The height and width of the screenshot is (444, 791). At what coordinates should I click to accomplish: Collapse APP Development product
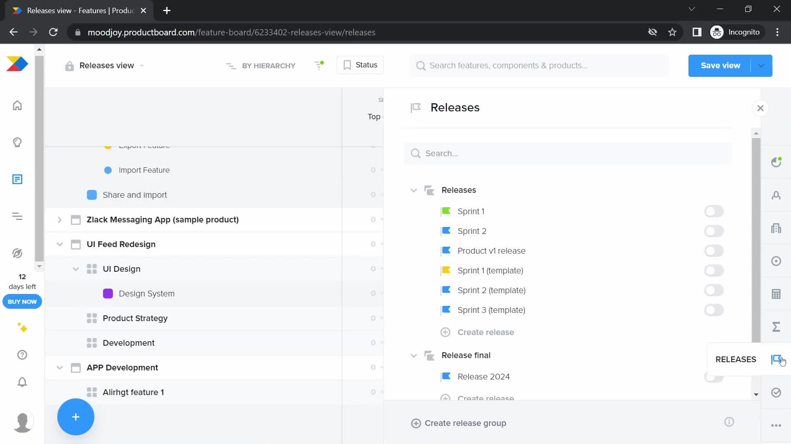pos(59,368)
